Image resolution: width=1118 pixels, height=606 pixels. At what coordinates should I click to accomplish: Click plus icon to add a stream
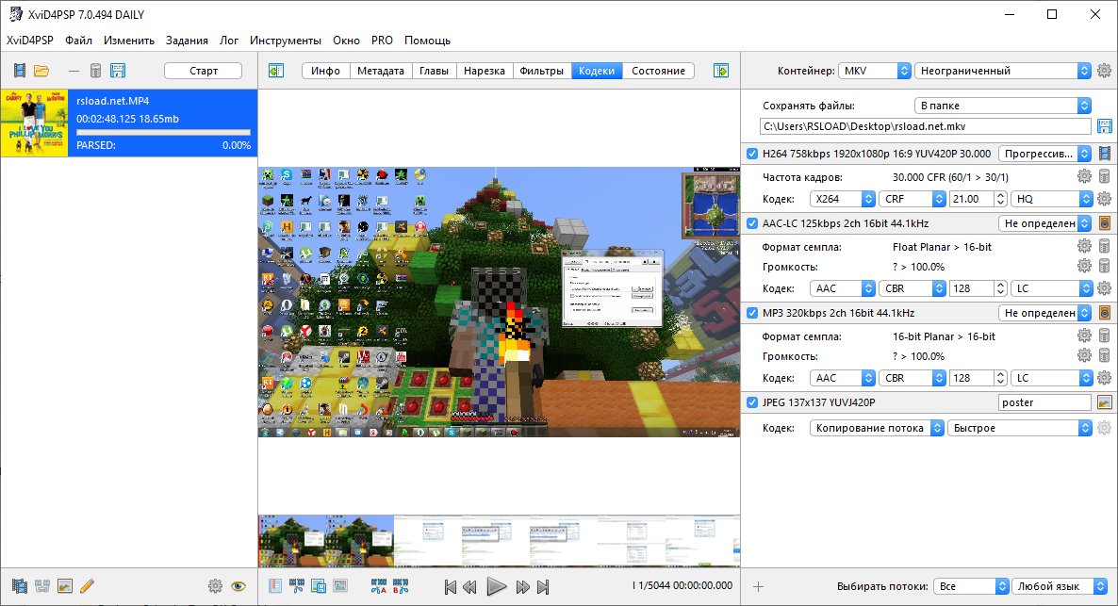click(758, 586)
